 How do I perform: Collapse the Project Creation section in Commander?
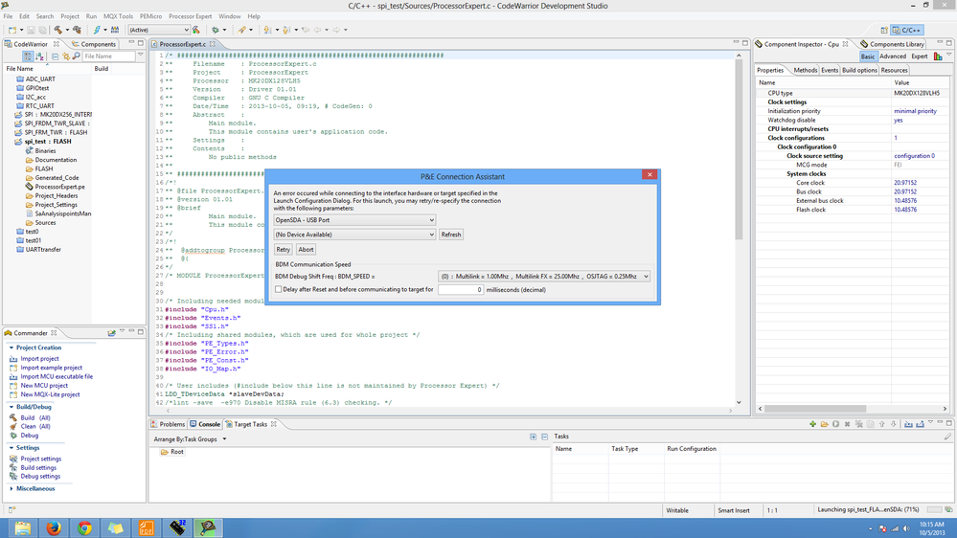click(x=11, y=347)
